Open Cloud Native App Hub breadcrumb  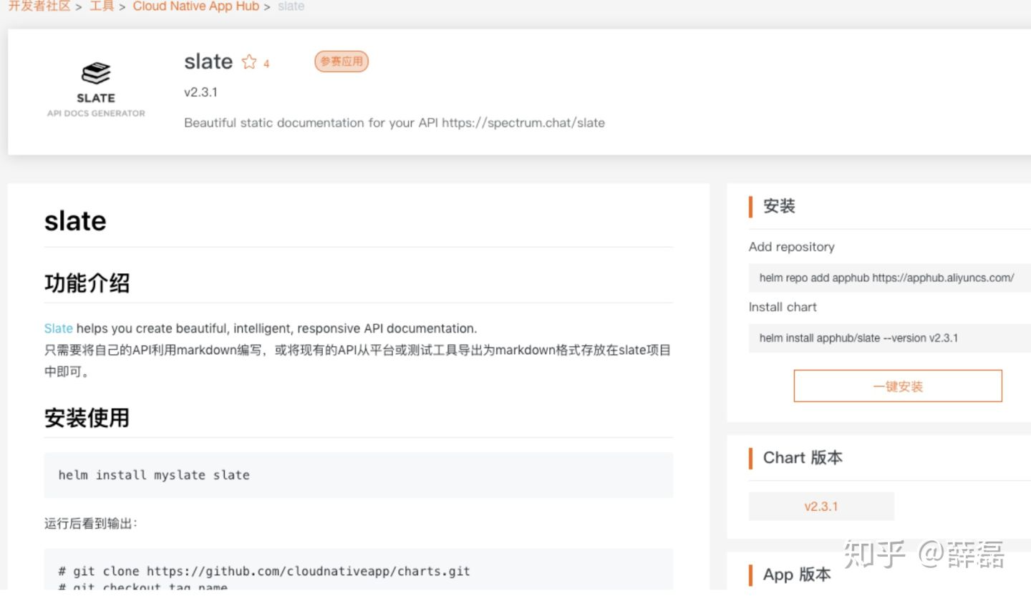tap(195, 6)
